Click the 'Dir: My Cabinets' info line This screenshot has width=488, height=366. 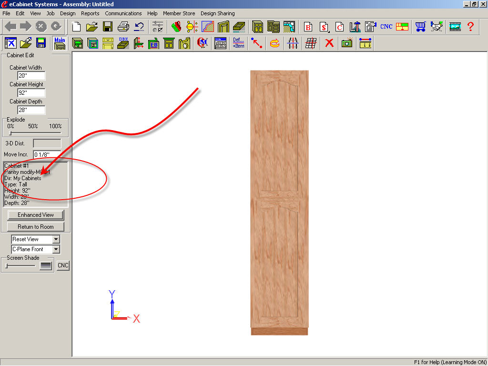point(23,178)
